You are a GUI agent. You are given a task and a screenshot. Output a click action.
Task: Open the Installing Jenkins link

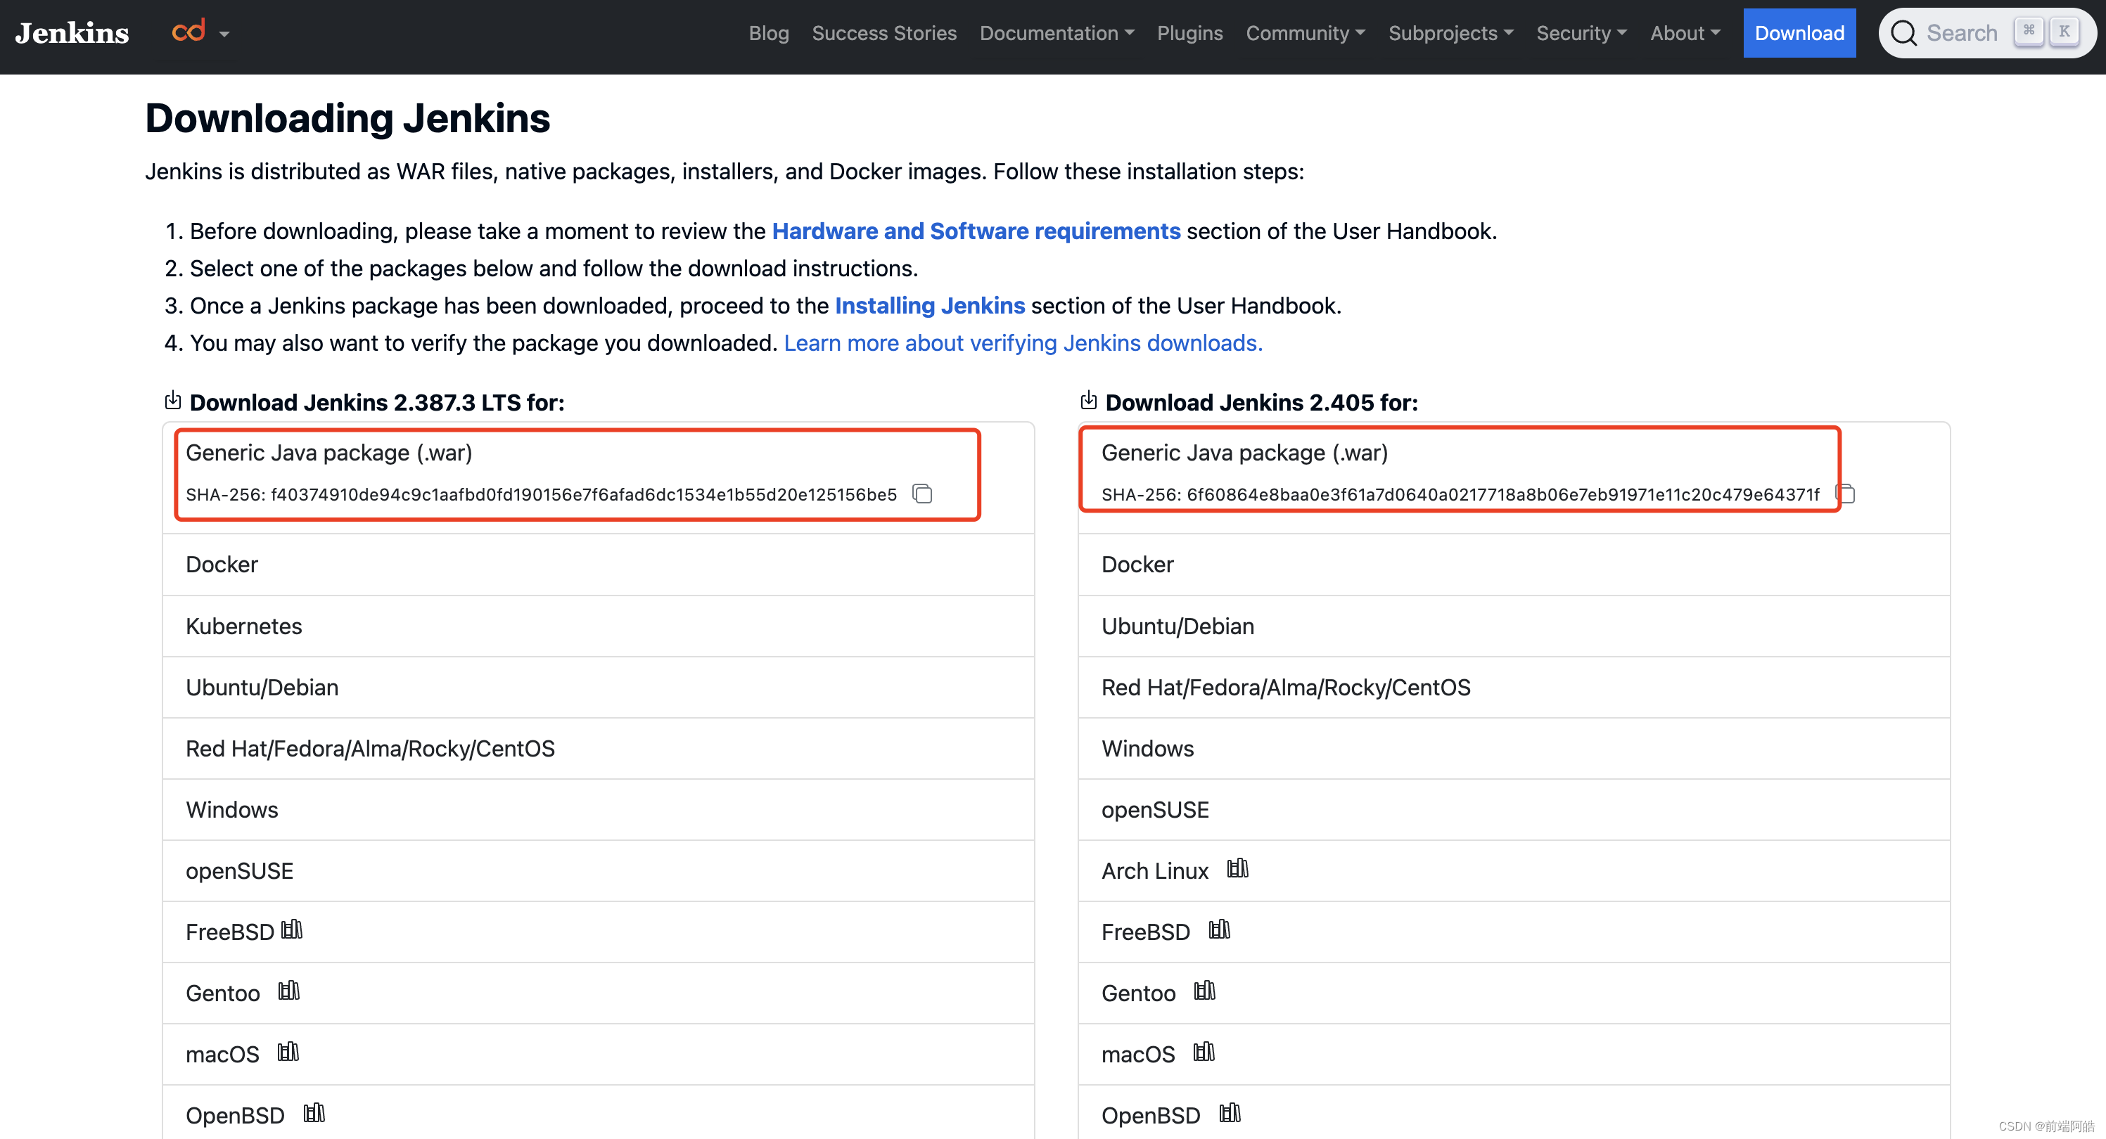(x=929, y=306)
